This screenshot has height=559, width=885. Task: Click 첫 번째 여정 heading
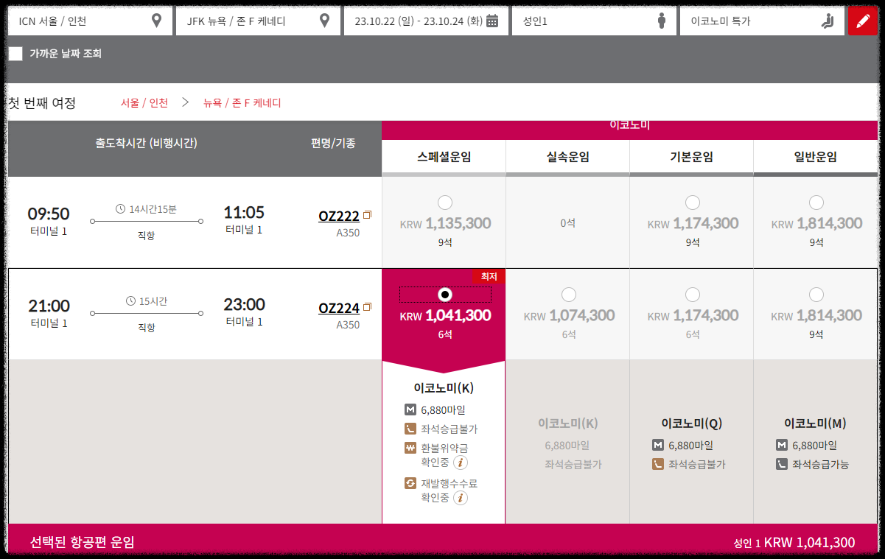pos(41,103)
